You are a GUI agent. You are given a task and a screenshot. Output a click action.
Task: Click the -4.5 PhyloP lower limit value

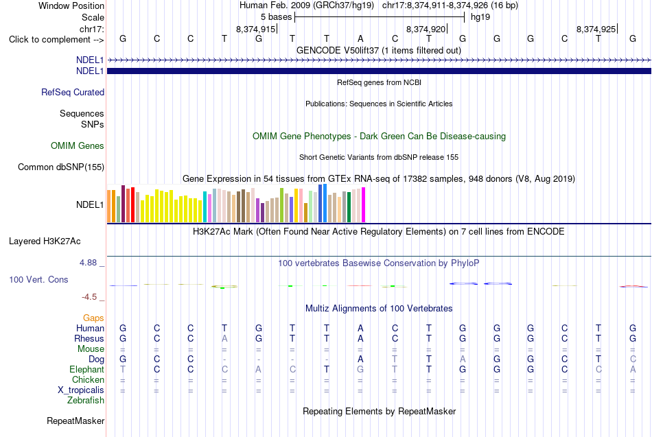(89, 297)
